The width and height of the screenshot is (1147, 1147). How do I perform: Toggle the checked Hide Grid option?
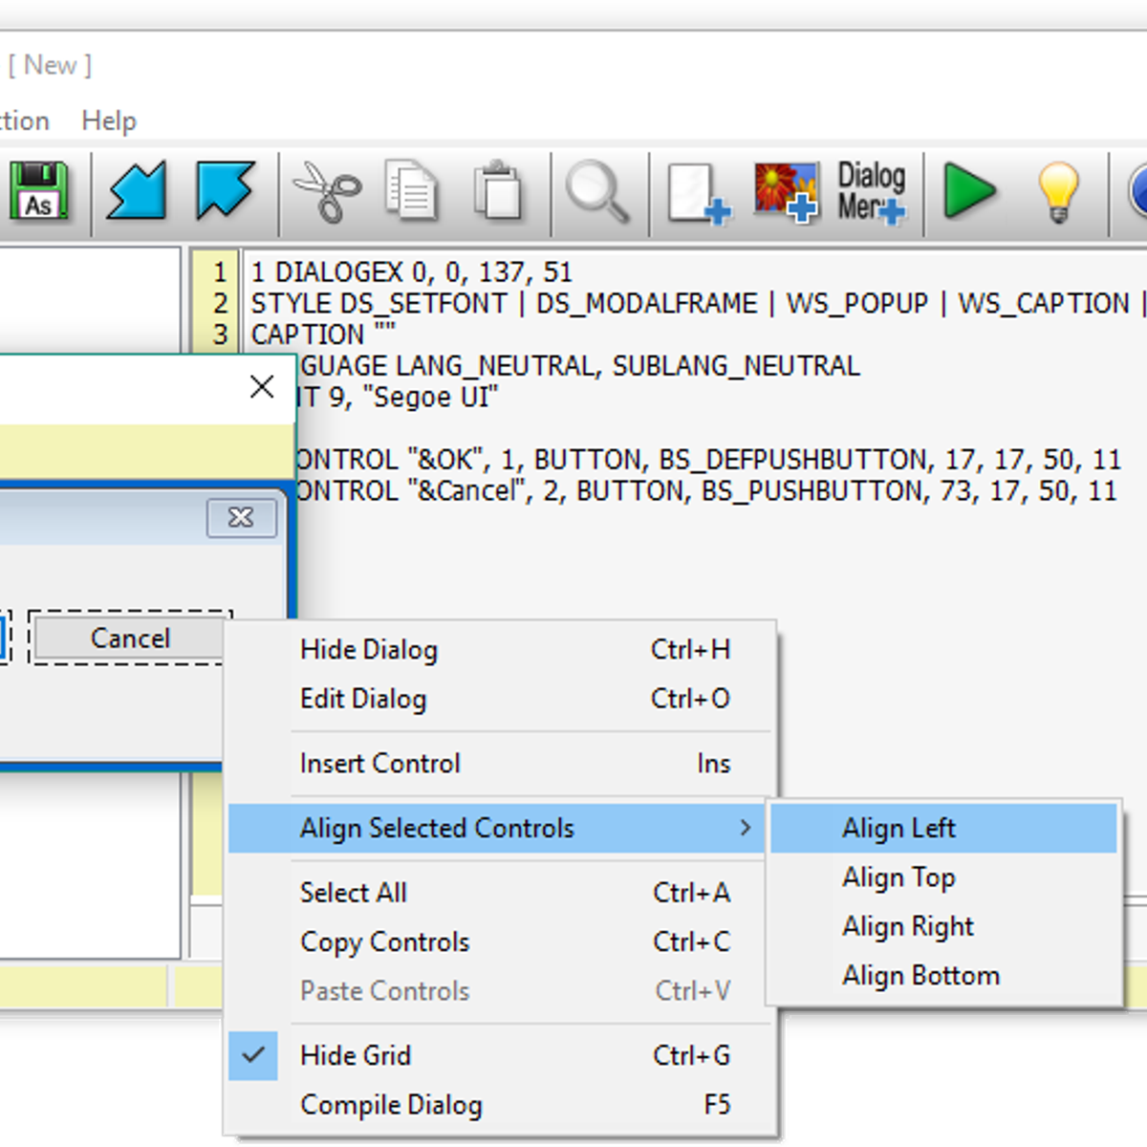[x=356, y=1055]
